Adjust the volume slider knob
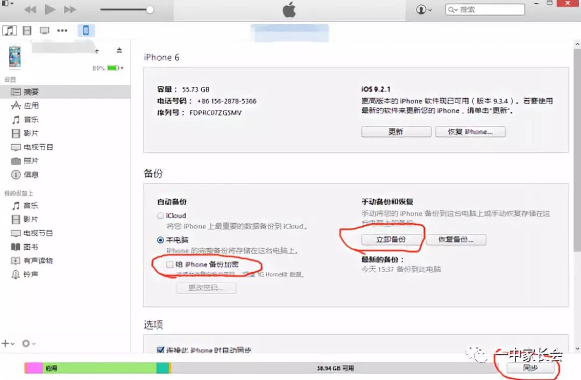581x380 pixels. (x=150, y=10)
